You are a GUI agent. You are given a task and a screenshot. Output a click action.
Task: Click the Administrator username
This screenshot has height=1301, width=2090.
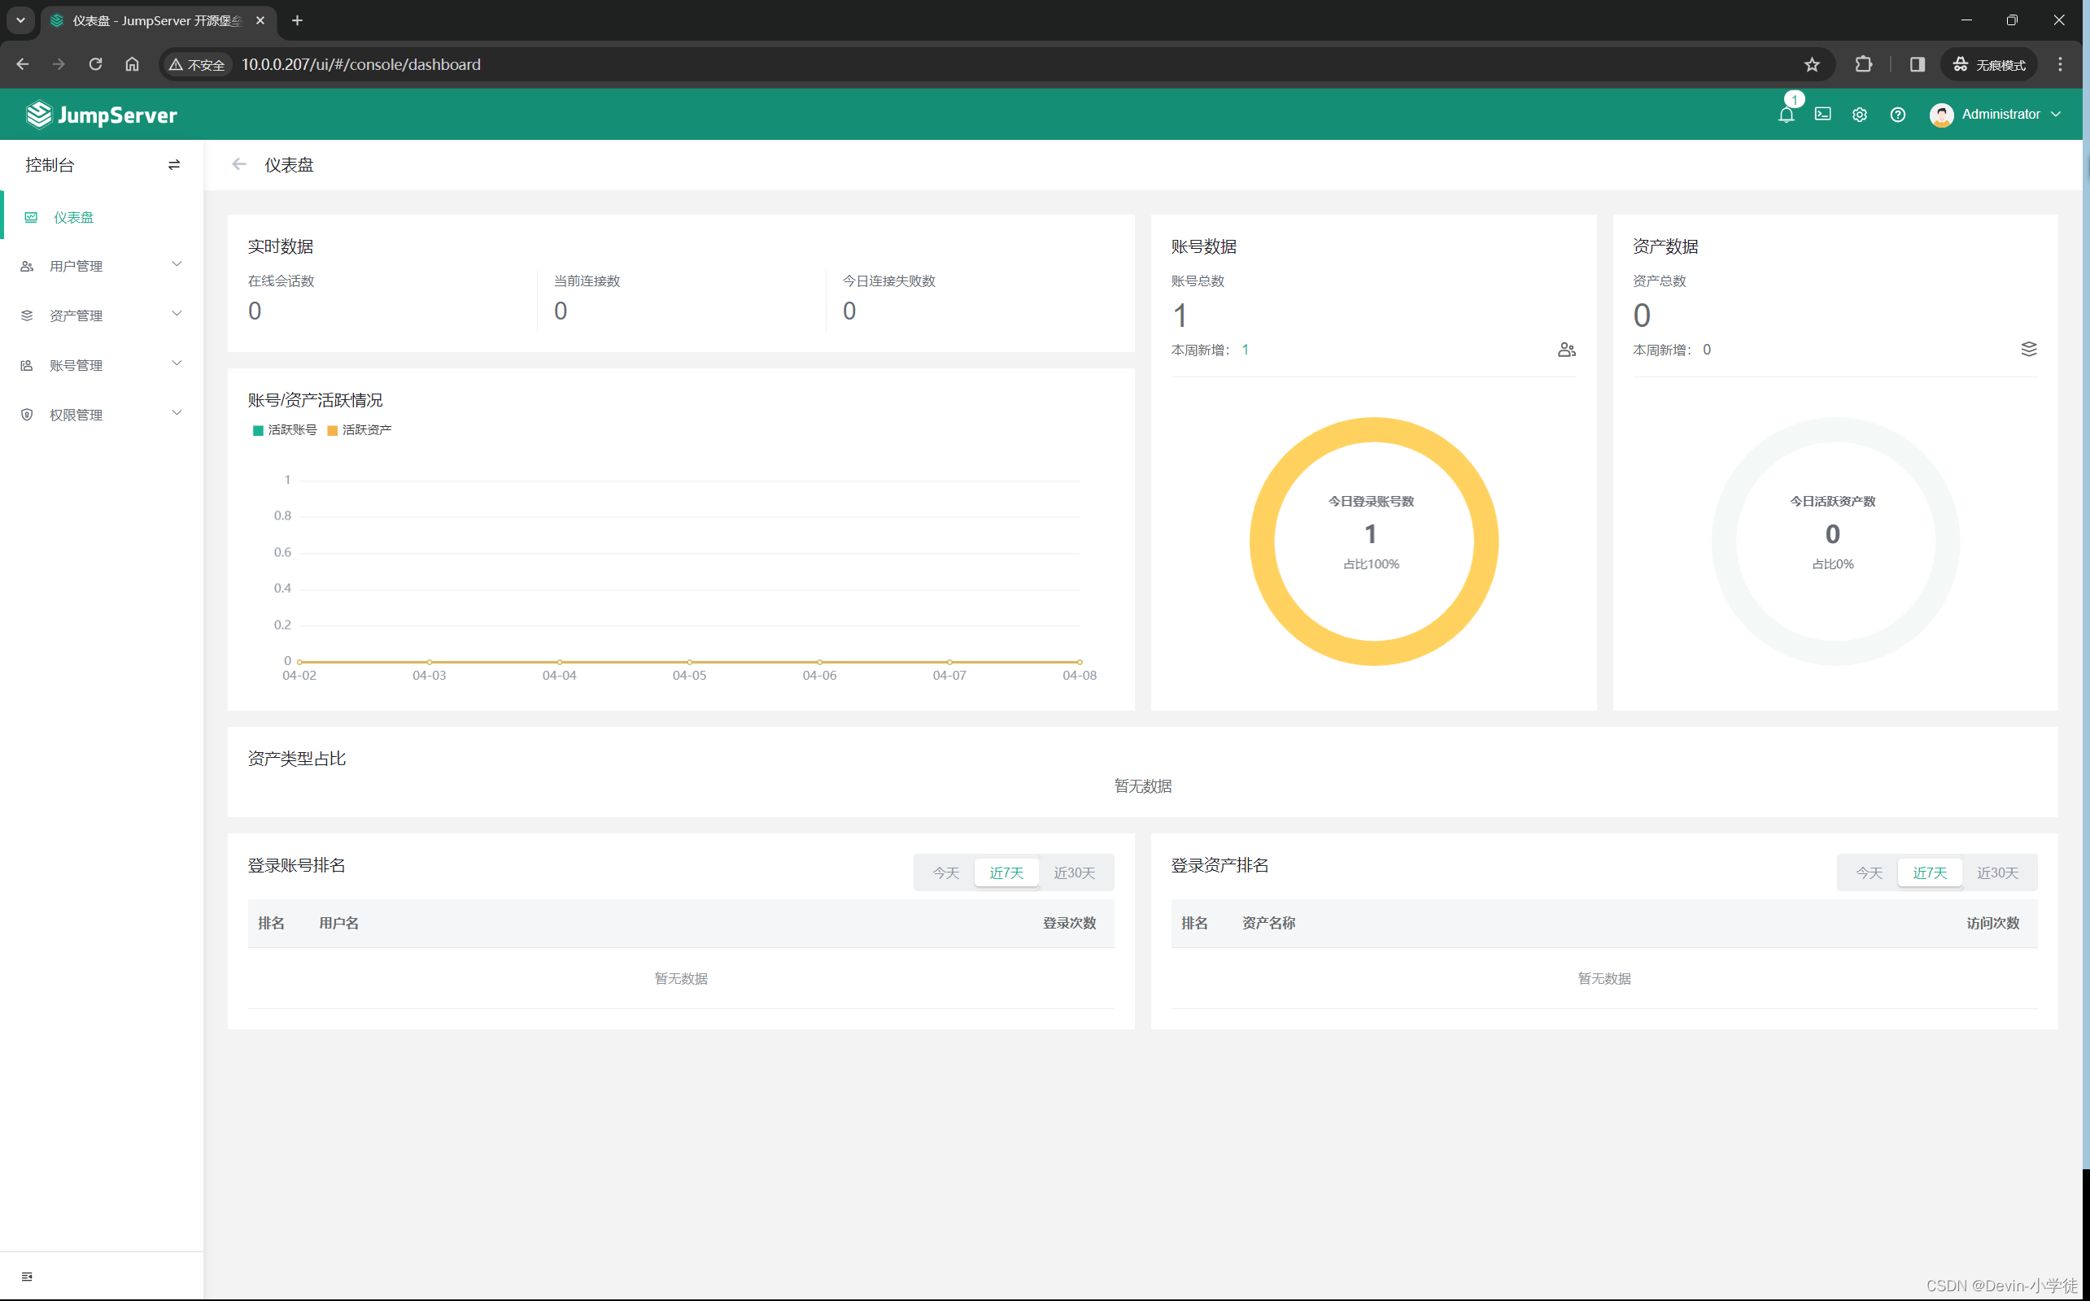[x=2001, y=115]
